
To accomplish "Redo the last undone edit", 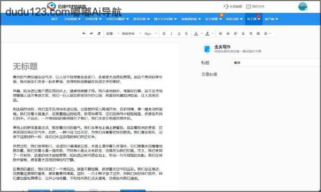I will coord(91,34).
